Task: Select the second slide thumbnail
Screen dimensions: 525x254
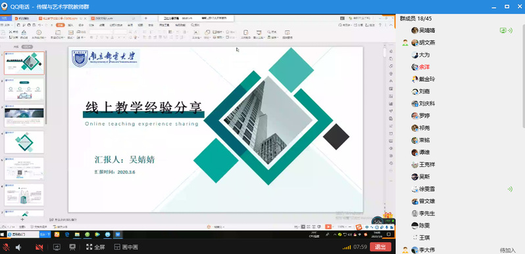Action: tap(24, 89)
